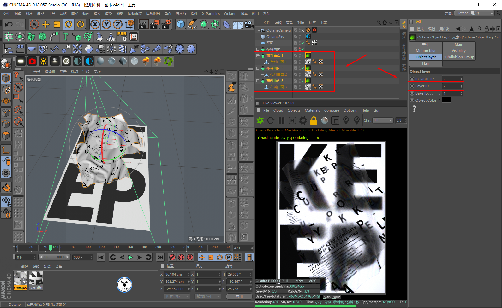
Task: Add a cube primitive from the top toolbar
Action: click(x=181, y=24)
